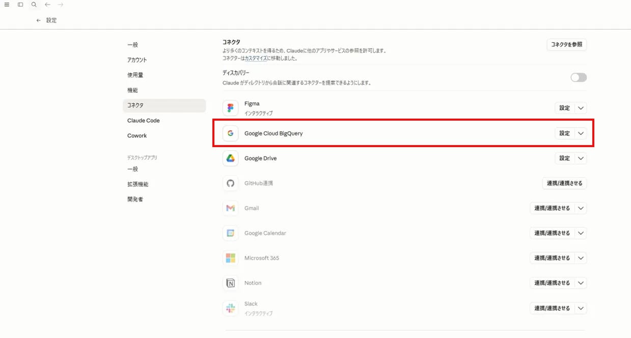Click 連携/連携させる for Google Calendar
Image resolution: width=631 pixels, height=338 pixels.
pyautogui.click(x=553, y=233)
